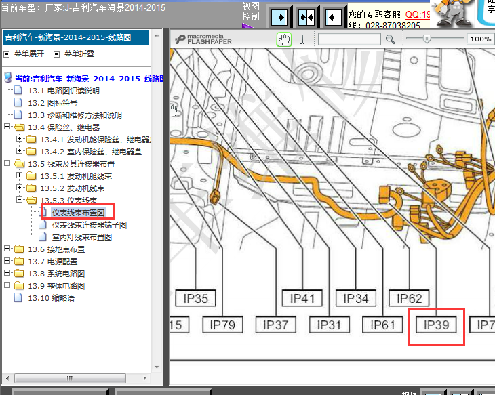This screenshot has width=495, height=395.
Task: Open 13.1 电路图识读说明
Action: 64,91
